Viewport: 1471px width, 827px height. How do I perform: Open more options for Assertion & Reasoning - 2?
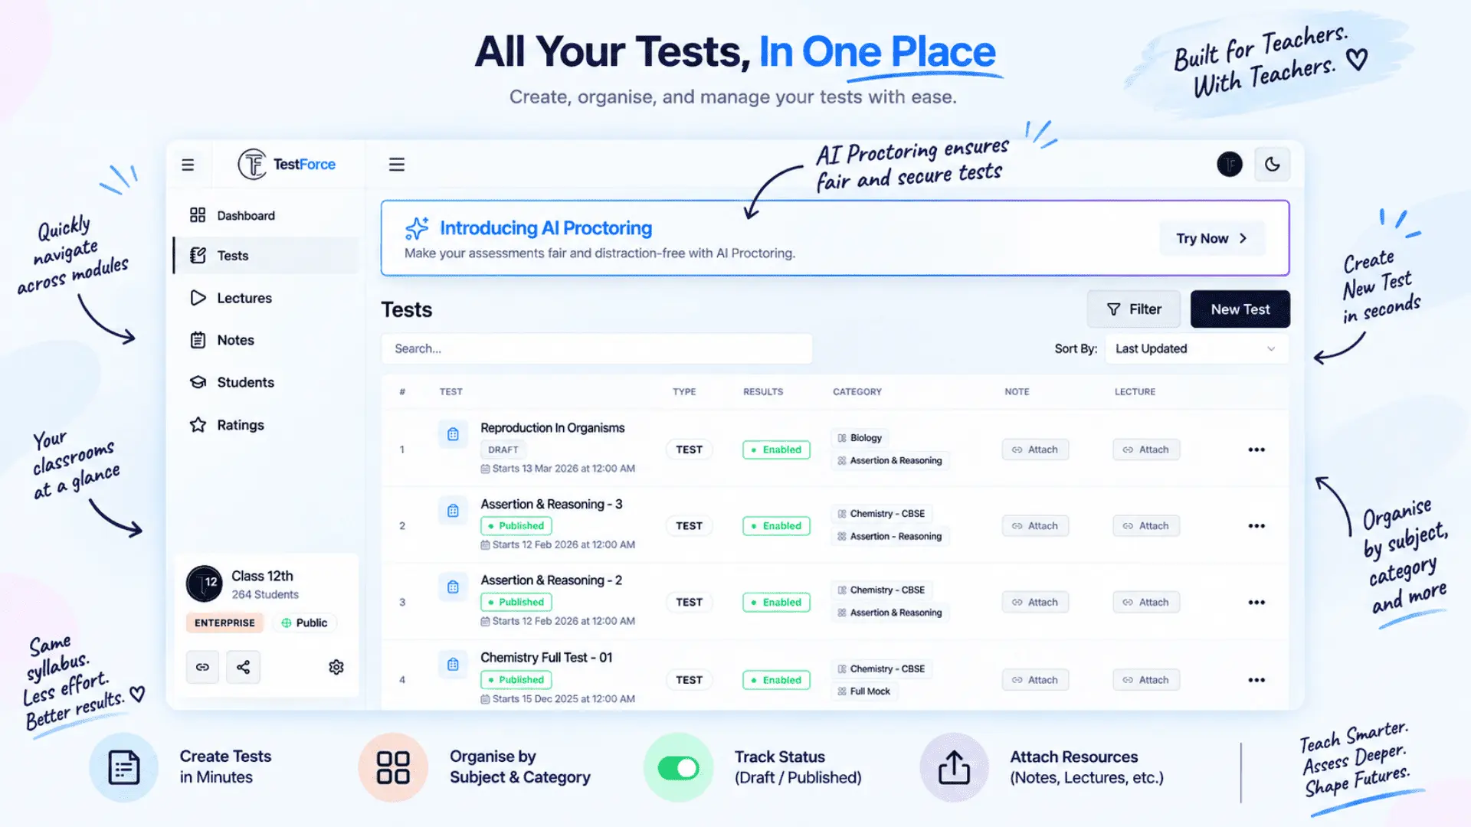coord(1256,603)
